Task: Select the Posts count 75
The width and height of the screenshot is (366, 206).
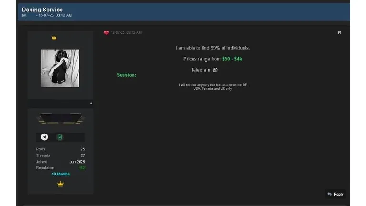Action: pyautogui.click(x=83, y=149)
